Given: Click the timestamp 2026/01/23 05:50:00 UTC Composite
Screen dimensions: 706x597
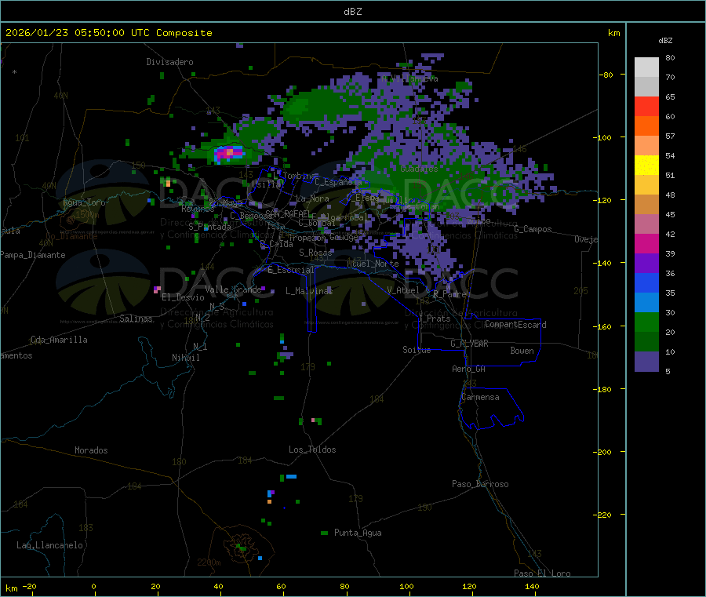Looking at the screenshot, I should tap(108, 33).
